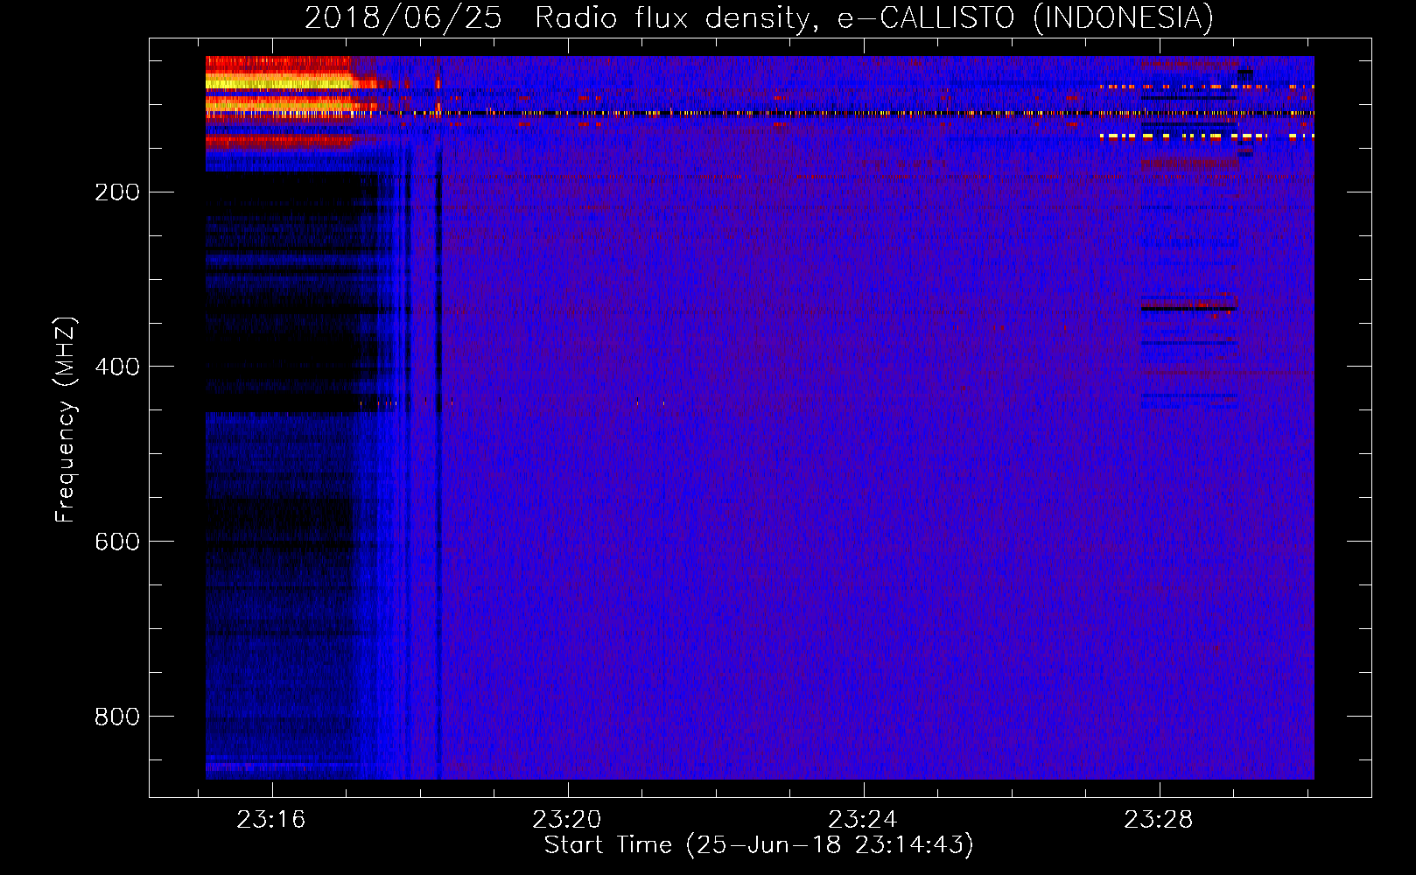This screenshot has height=875, width=1416.
Task: Click the 'Frequency (MHZ)' axis label
Action: [66, 419]
